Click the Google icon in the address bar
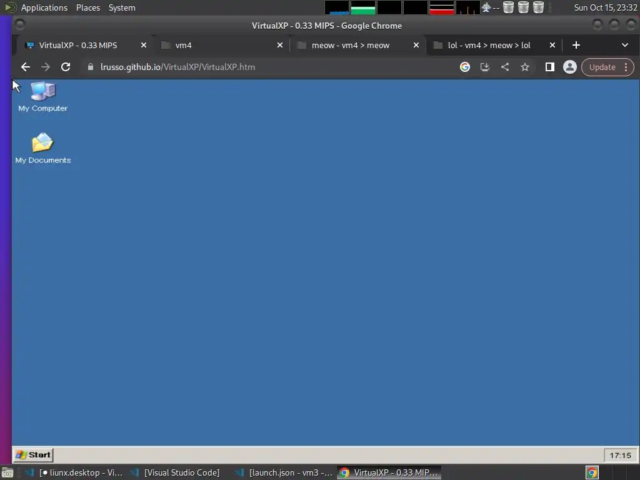Screen dimensions: 640x480 tap(465, 67)
